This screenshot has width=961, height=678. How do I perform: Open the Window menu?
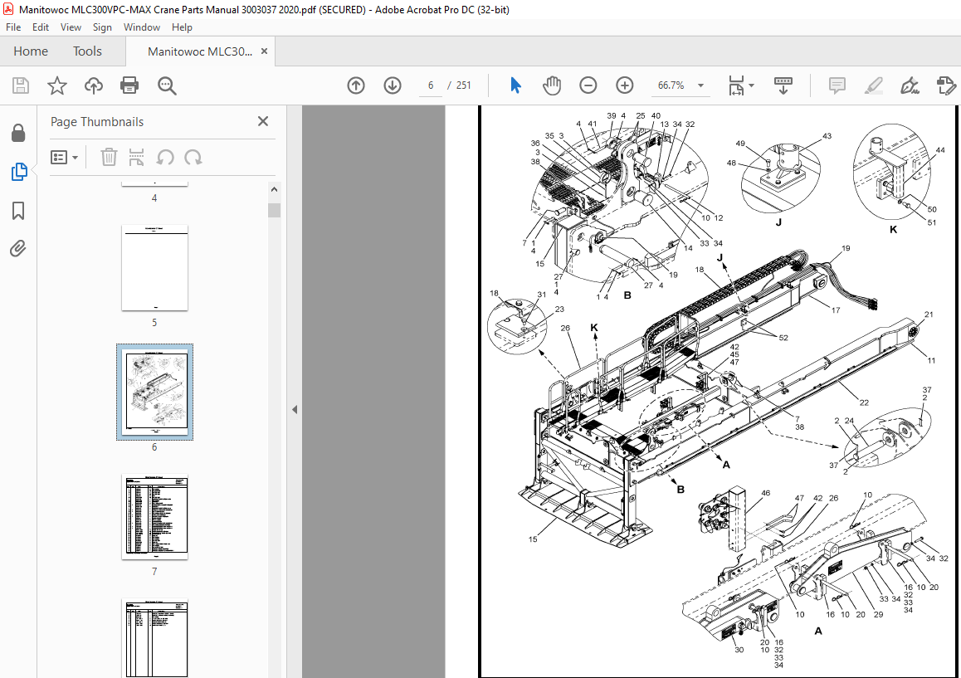tap(142, 27)
